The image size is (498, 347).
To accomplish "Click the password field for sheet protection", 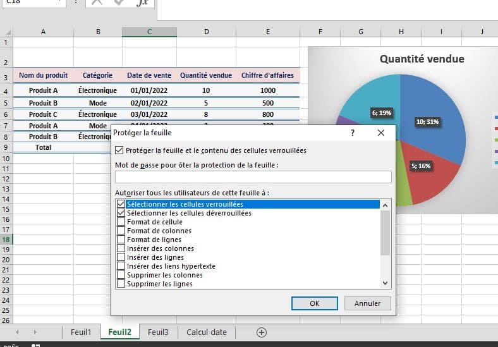I will point(253,177).
